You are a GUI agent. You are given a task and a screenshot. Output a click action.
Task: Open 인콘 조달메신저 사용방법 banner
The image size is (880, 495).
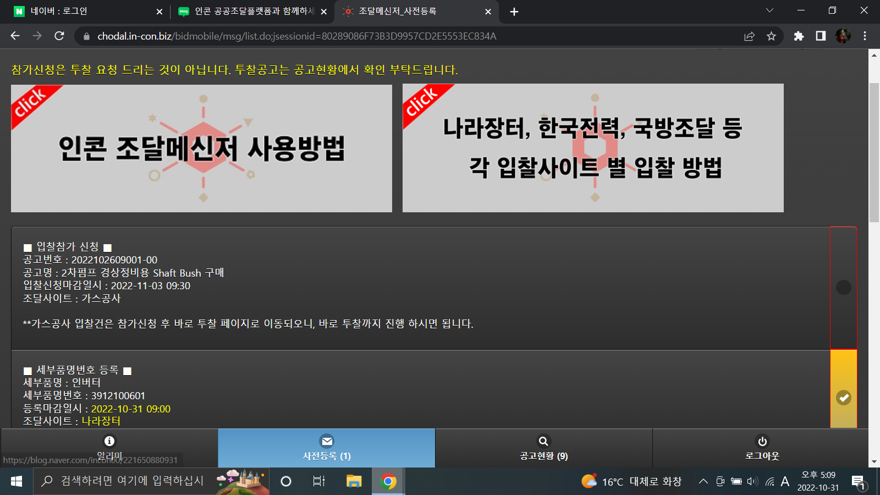click(x=201, y=148)
